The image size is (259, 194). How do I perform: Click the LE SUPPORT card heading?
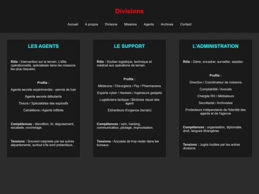[x=129, y=46]
